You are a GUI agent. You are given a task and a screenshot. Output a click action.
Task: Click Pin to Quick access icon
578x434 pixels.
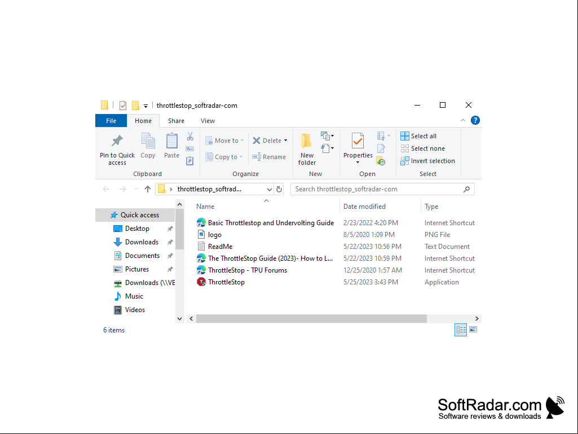tap(117, 141)
